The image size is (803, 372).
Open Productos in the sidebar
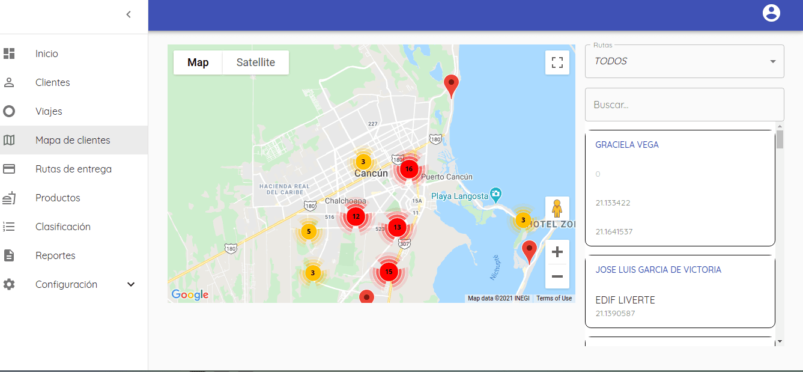[x=58, y=198]
